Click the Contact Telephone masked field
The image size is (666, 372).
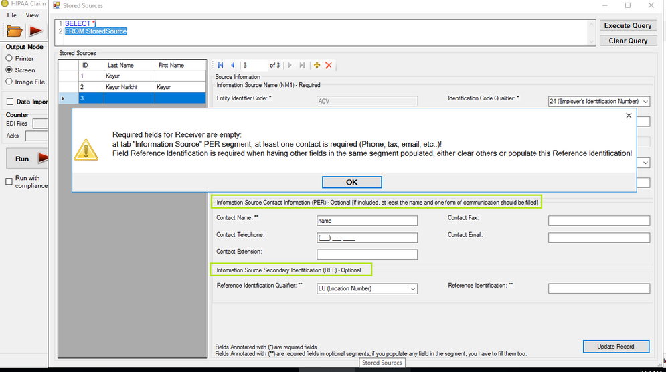[x=367, y=238]
